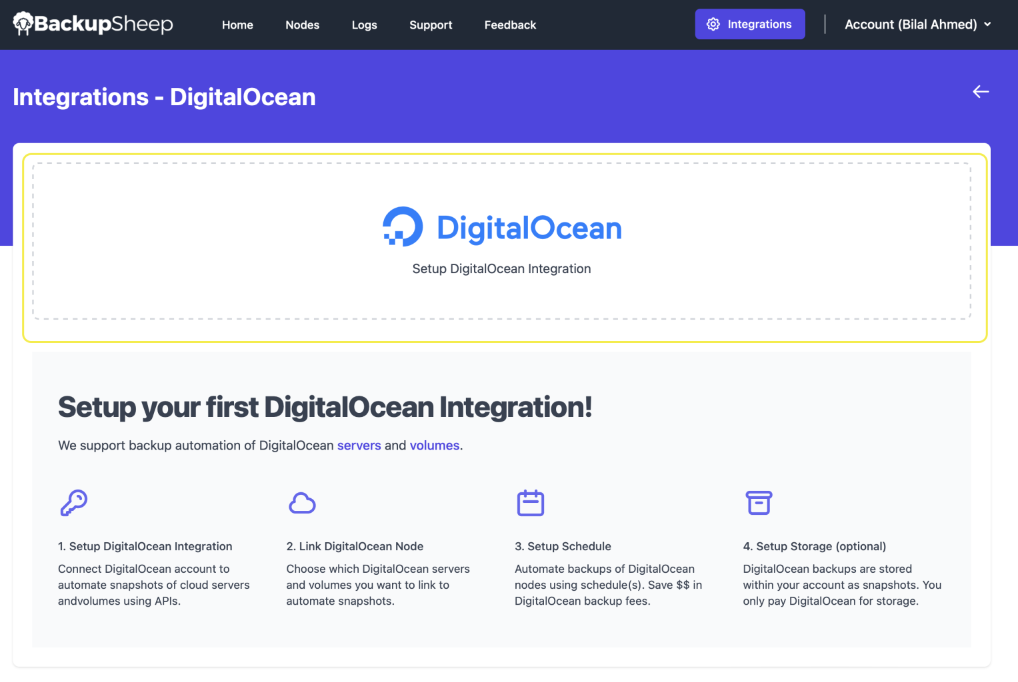The width and height of the screenshot is (1018, 682).
Task: Select '2. Link DigitalOcean Node' heading
Action: click(355, 546)
